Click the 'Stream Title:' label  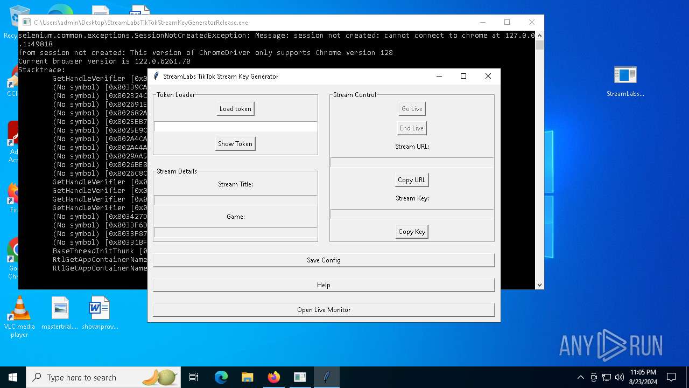coord(235,184)
